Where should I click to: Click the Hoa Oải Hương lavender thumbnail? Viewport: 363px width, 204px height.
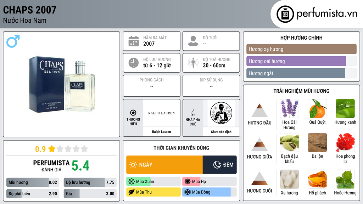(289, 108)
